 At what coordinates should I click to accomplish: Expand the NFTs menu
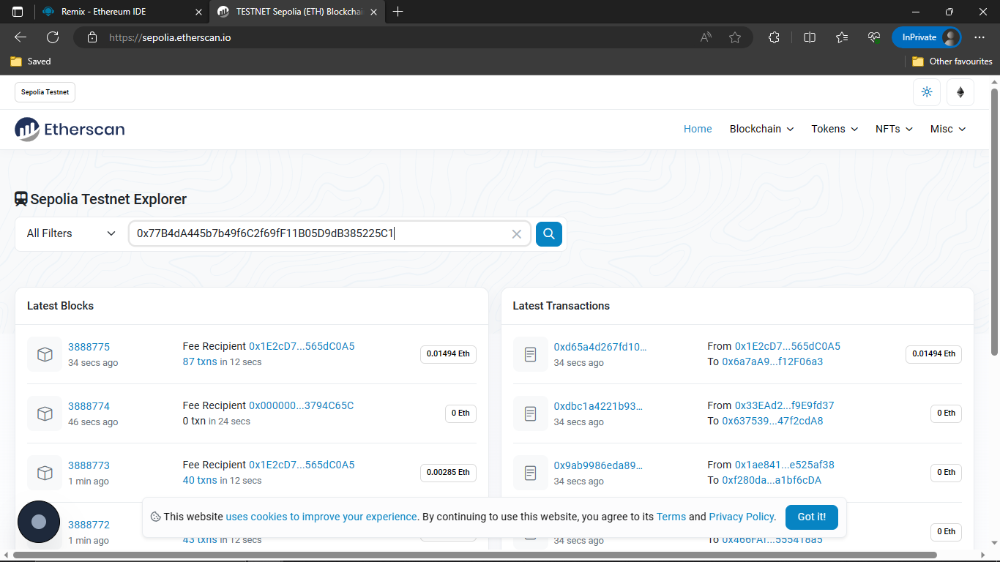[x=894, y=129]
